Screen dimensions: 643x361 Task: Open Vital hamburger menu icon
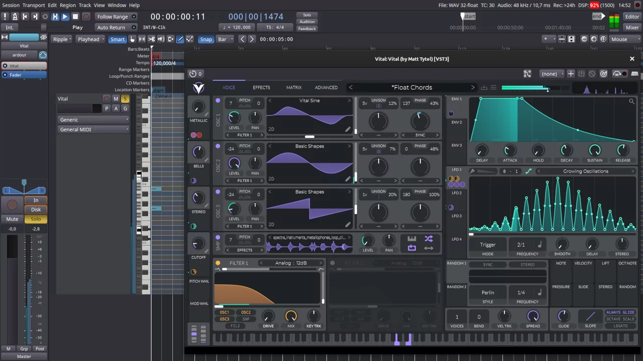coord(493,88)
